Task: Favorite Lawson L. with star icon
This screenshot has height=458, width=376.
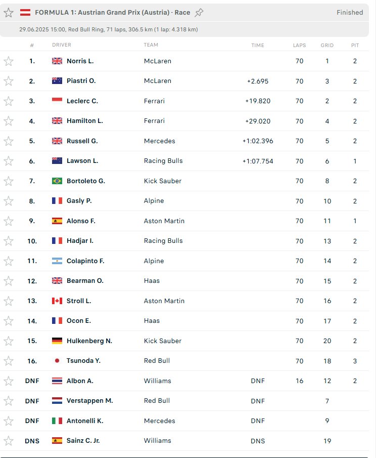Action: coord(9,161)
